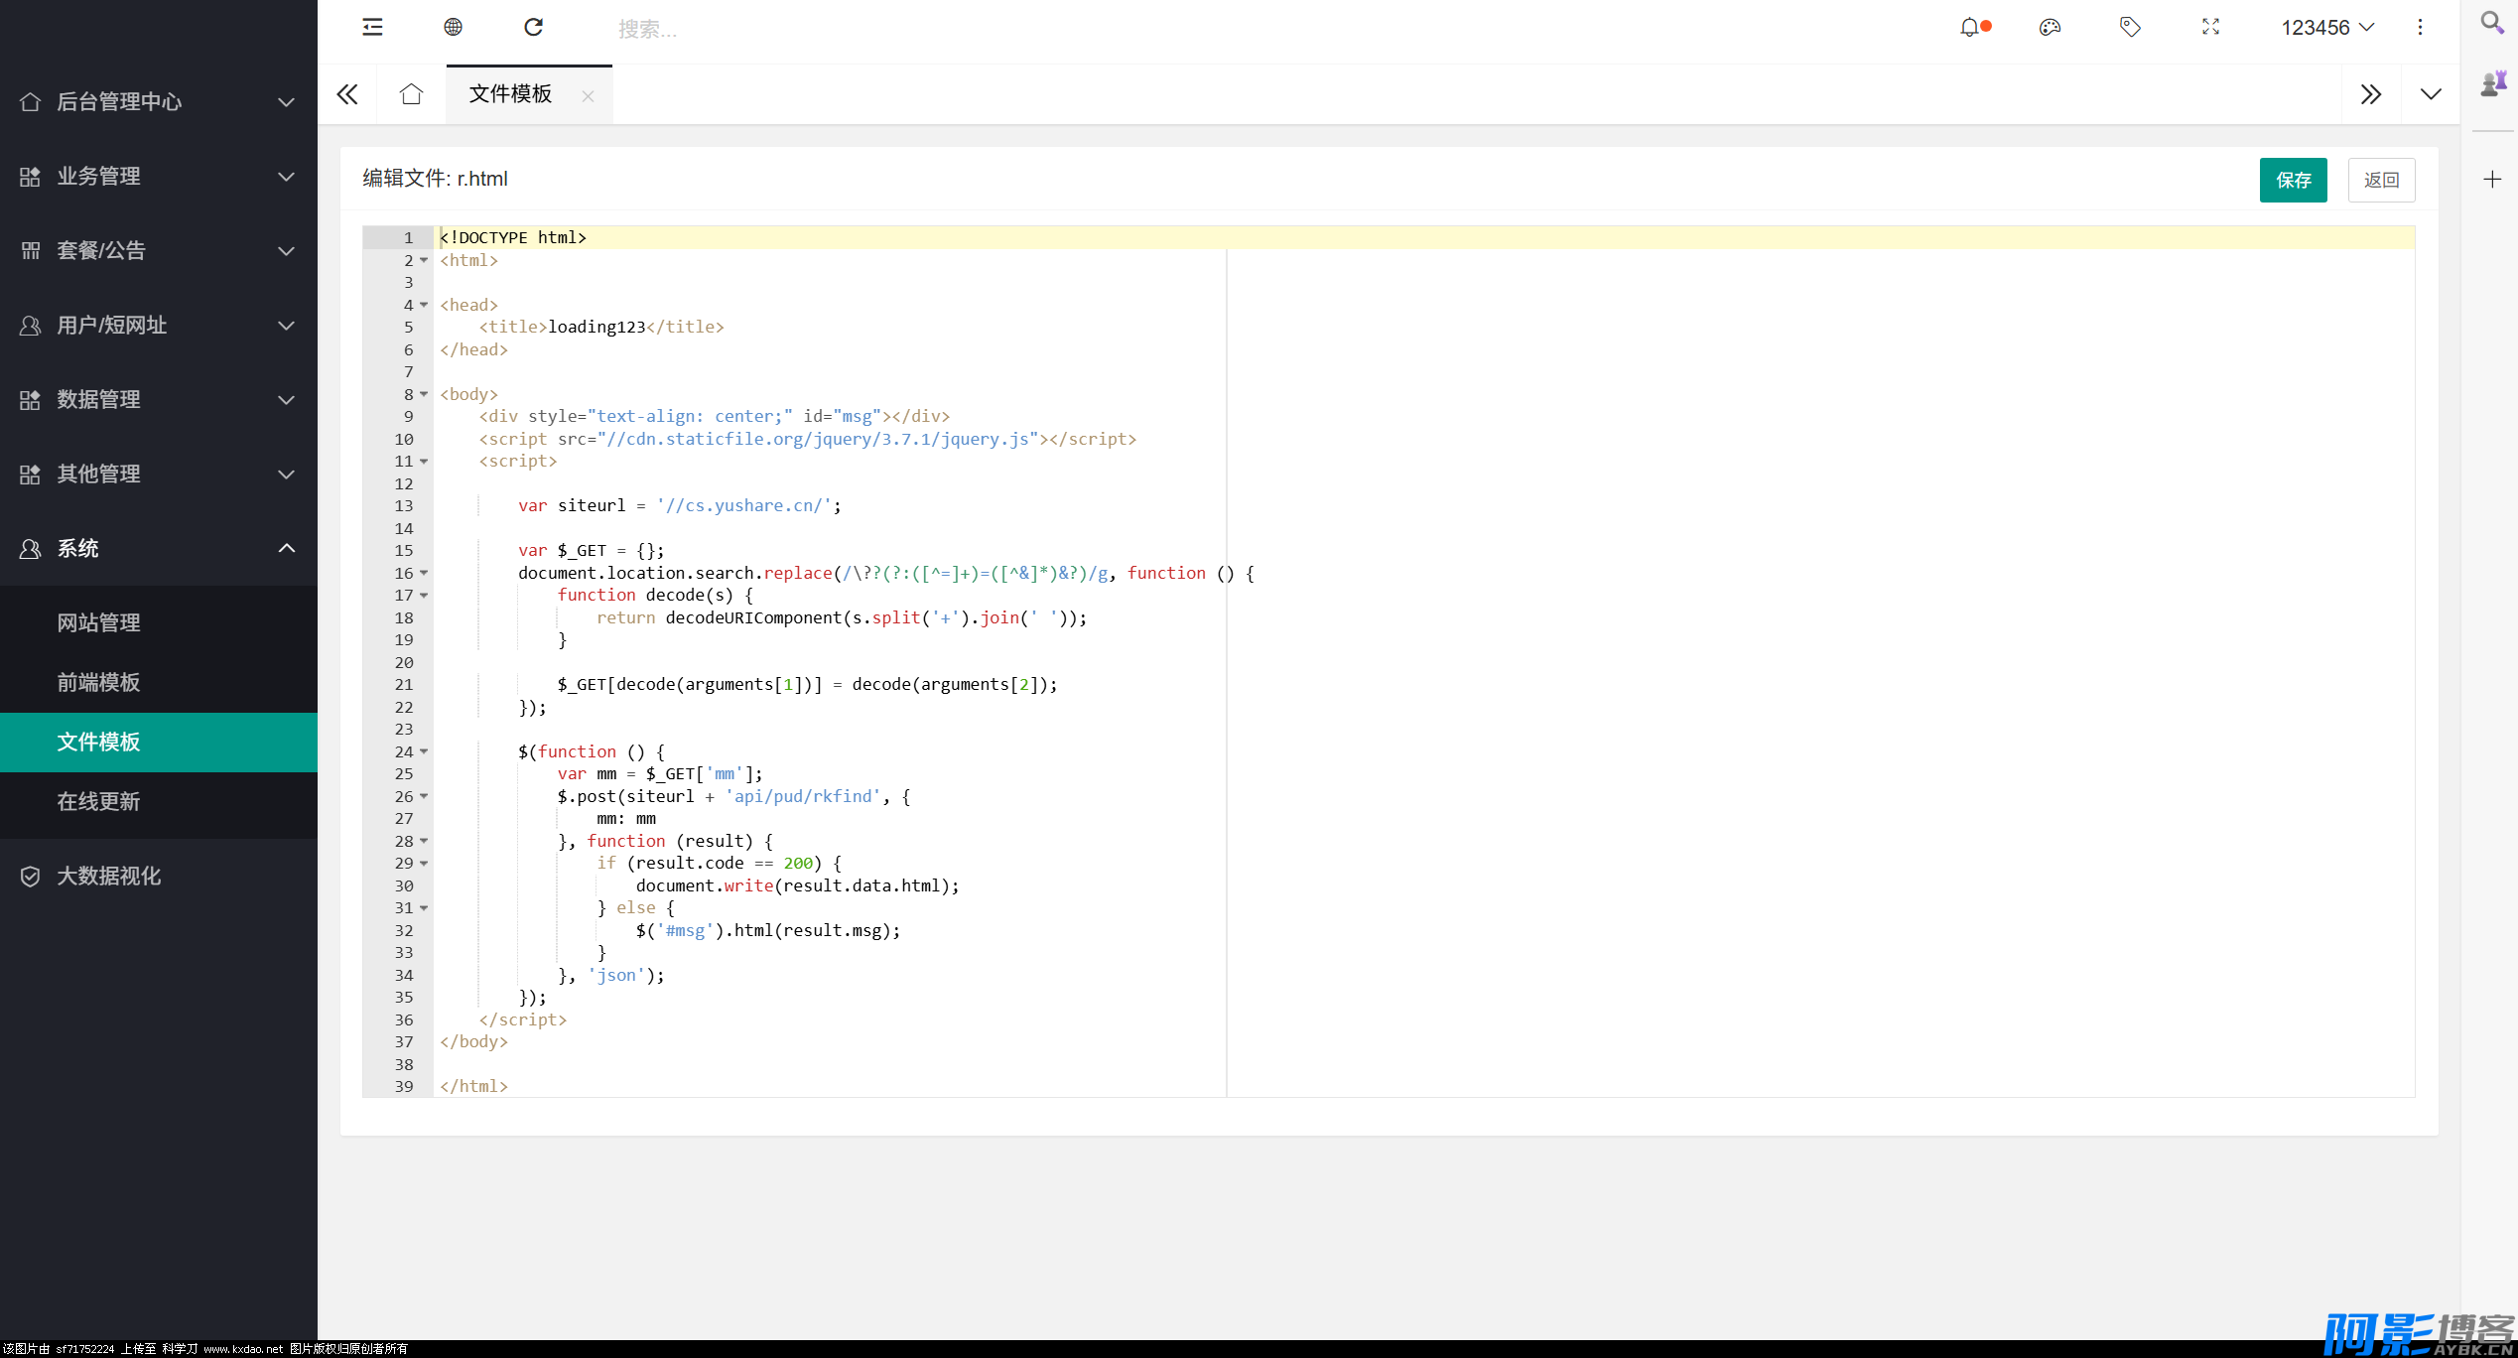Click the 返回 button
Image resolution: width=2518 pixels, height=1358 pixels.
[2381, 180]
